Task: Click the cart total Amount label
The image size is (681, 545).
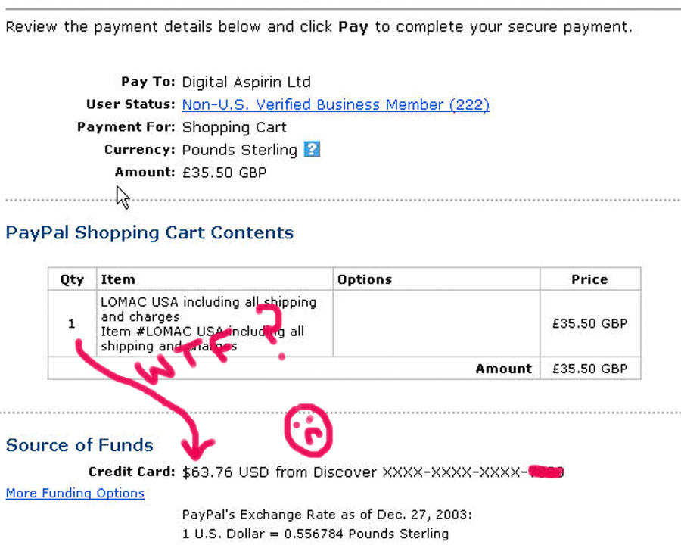Action: coord(503,369)
